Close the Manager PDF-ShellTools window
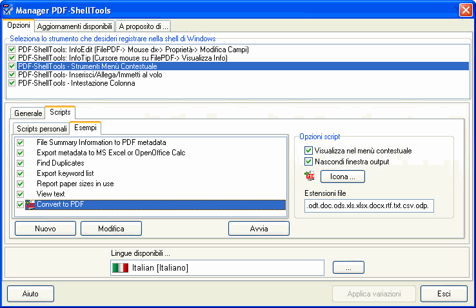The height and width of the screenshot is (308, 476). tap(466, 10)
